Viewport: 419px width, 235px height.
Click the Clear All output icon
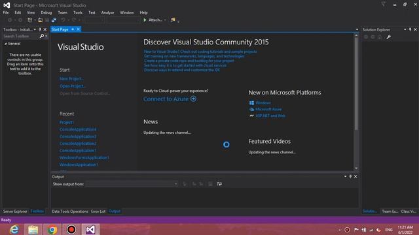pyautogui.click(x=211, y=184)
